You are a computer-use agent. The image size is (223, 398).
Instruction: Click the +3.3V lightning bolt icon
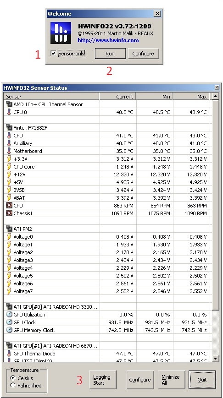pos(9,159)
